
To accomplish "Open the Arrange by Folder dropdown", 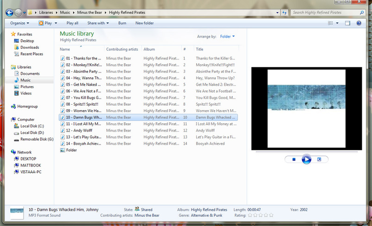I will click(x=227, y=36).
